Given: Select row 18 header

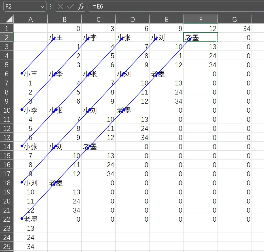Looking at the screenshot, I should 7,183.
